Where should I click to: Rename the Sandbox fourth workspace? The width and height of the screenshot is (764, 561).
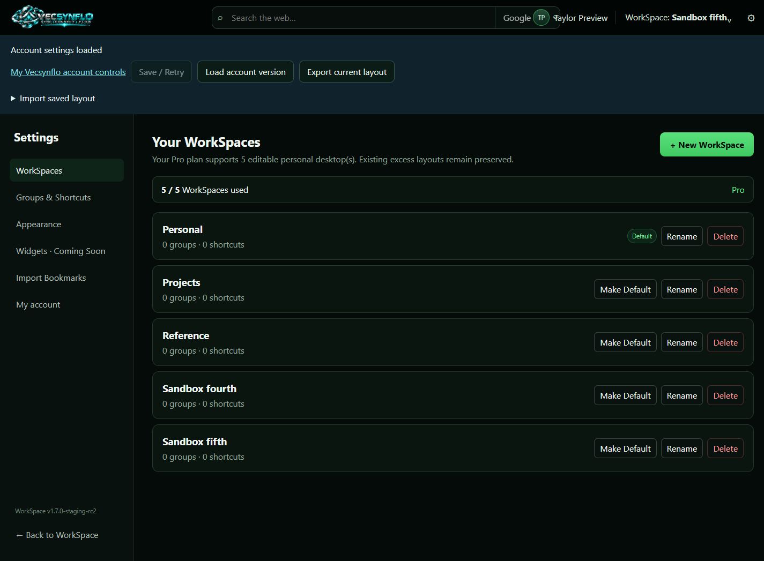pos(682,395)
